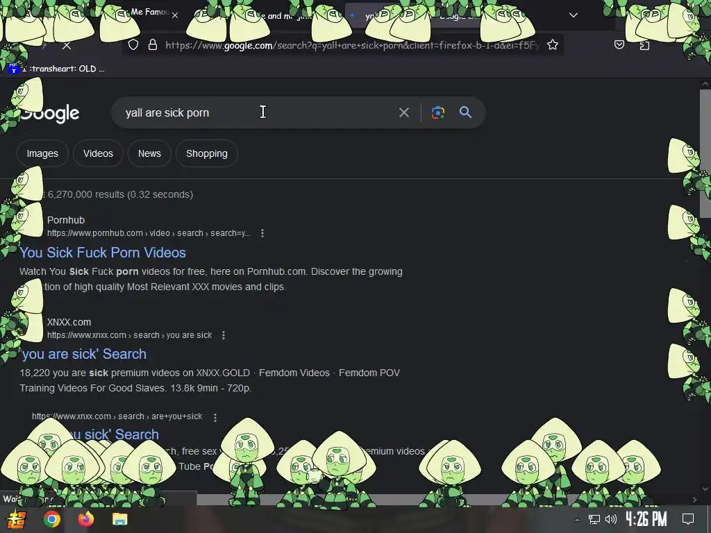
Task: Save page with the Pocket icon
Action: pos(619,44)
